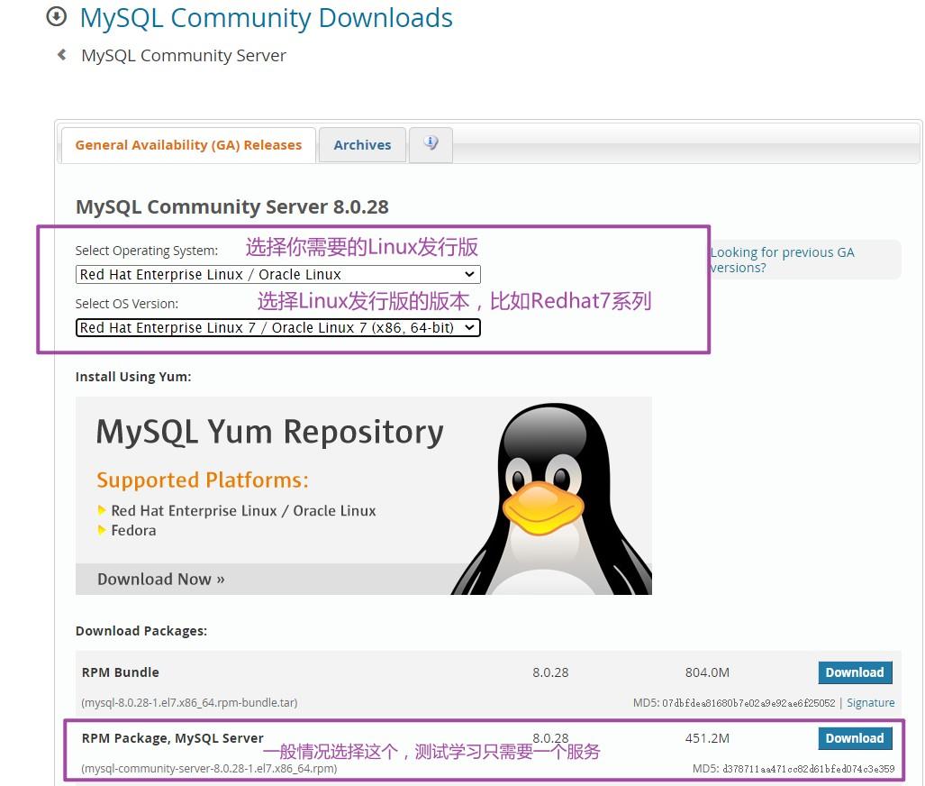Open the info bubble icon beside Archives tab
Image resolution: width=925 pixels, height=786 pixels.
(x=431, y=142)
